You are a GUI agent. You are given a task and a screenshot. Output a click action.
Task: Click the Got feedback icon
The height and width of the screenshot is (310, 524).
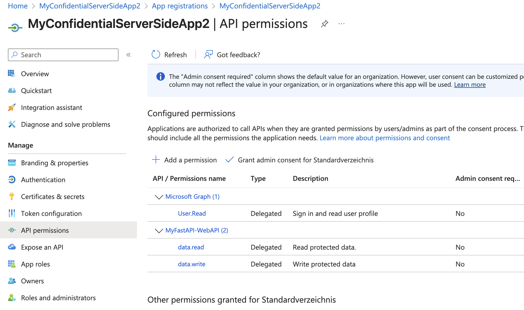(209, 55)
